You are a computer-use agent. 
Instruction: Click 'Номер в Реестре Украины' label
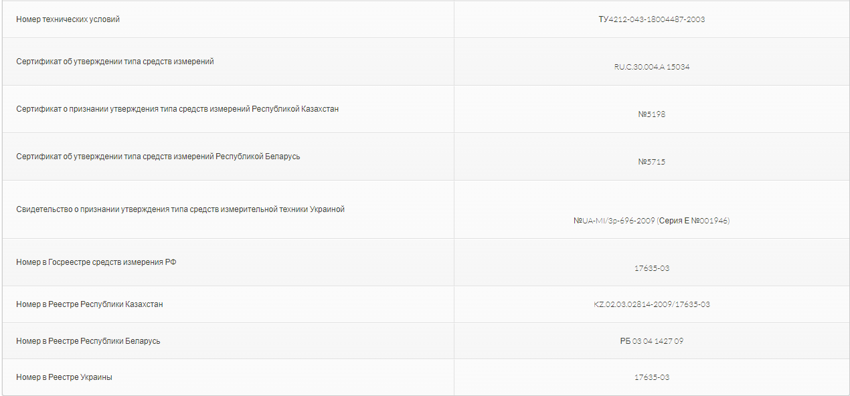tap(64, 377)
